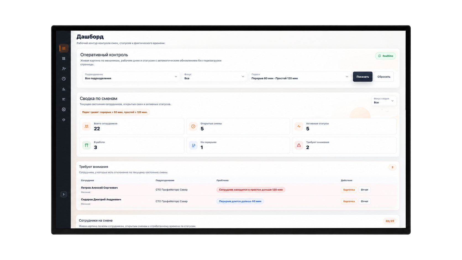Click the Требуют внимания count badge 2

point(392,167)
